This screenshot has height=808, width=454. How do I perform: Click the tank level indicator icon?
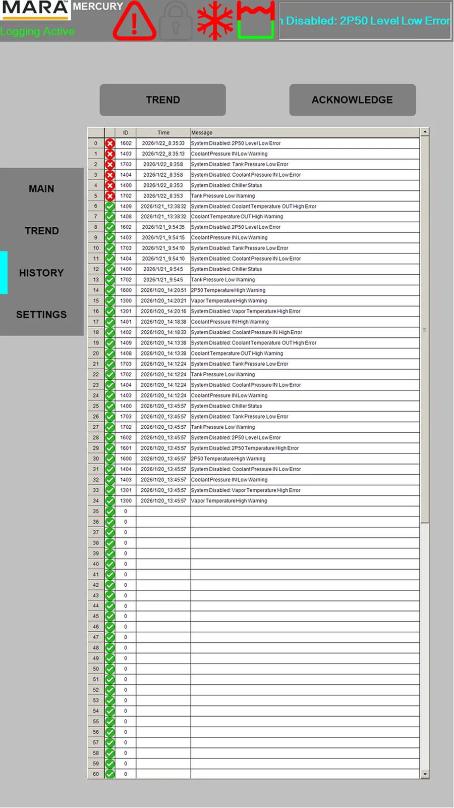pos(256,20)
